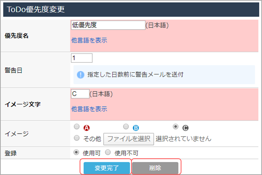Click the 選択されていません file status text

183,139
